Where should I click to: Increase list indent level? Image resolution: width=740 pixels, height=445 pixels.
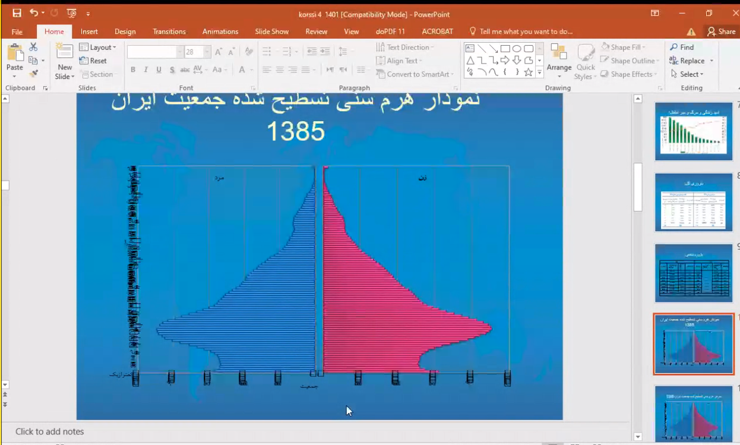point(325,52)
